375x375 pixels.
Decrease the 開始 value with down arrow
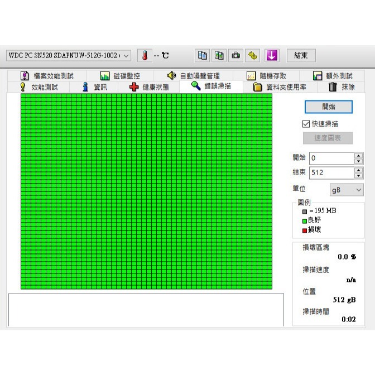[358, 161]
